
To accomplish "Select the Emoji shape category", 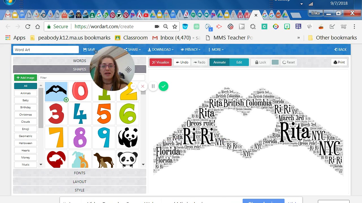I will pyautogui.click(x=25, y=129).
